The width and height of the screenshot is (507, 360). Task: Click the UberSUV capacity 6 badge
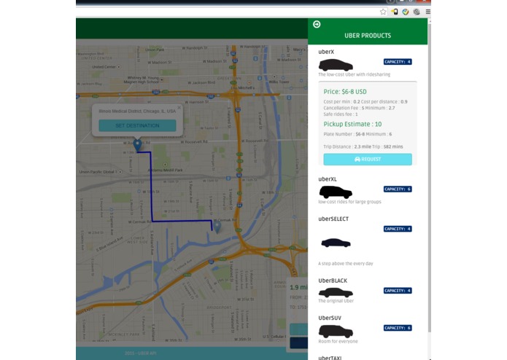click(x=398, y=328)
